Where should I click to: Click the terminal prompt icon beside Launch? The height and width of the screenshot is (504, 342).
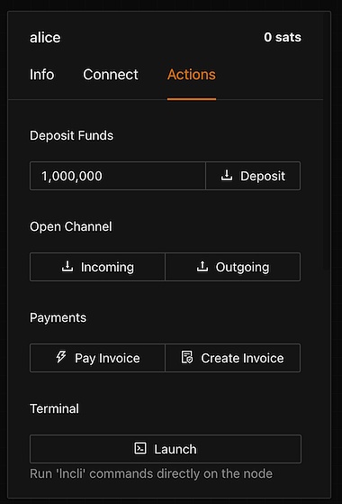point(140,448)
